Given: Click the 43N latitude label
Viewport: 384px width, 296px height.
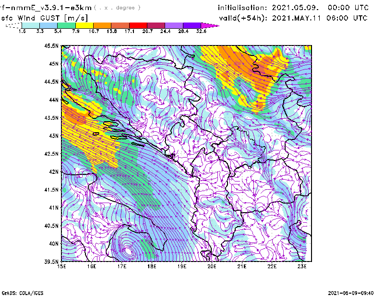Looking at the screenshot, I should tap(54, 136).
